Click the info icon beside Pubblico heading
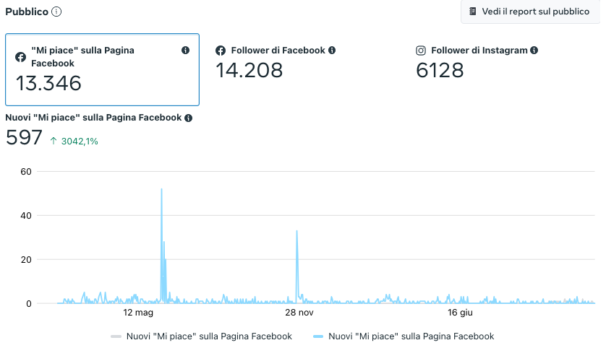606x348 pixels. pyautogui.click(x=56, y=12)
